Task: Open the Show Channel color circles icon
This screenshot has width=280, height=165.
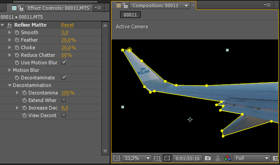Action: (227, 158)
